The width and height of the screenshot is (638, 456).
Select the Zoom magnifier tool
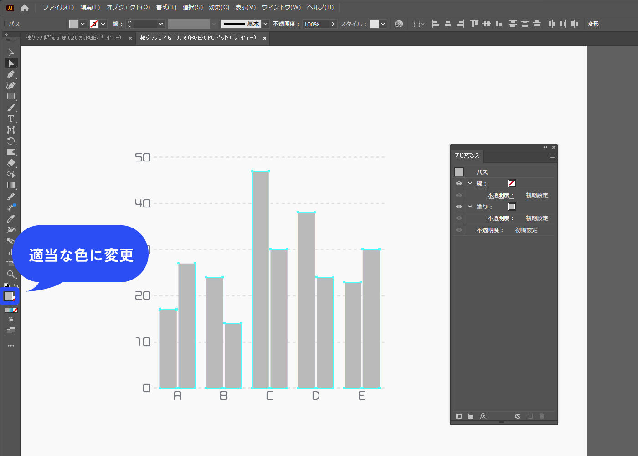[x=11, y=274]
